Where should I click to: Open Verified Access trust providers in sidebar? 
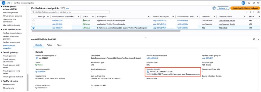[11, 38]
